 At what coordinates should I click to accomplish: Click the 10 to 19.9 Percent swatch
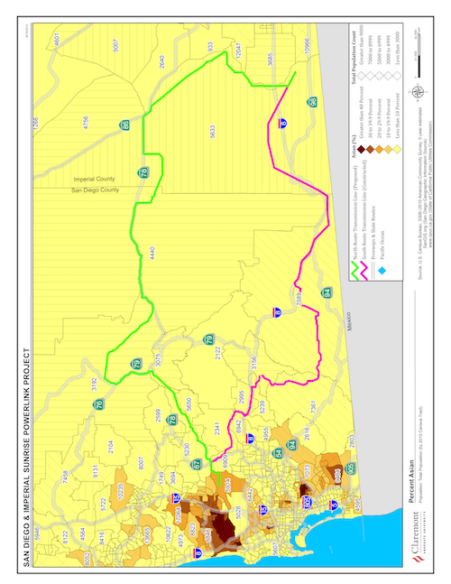388,150
